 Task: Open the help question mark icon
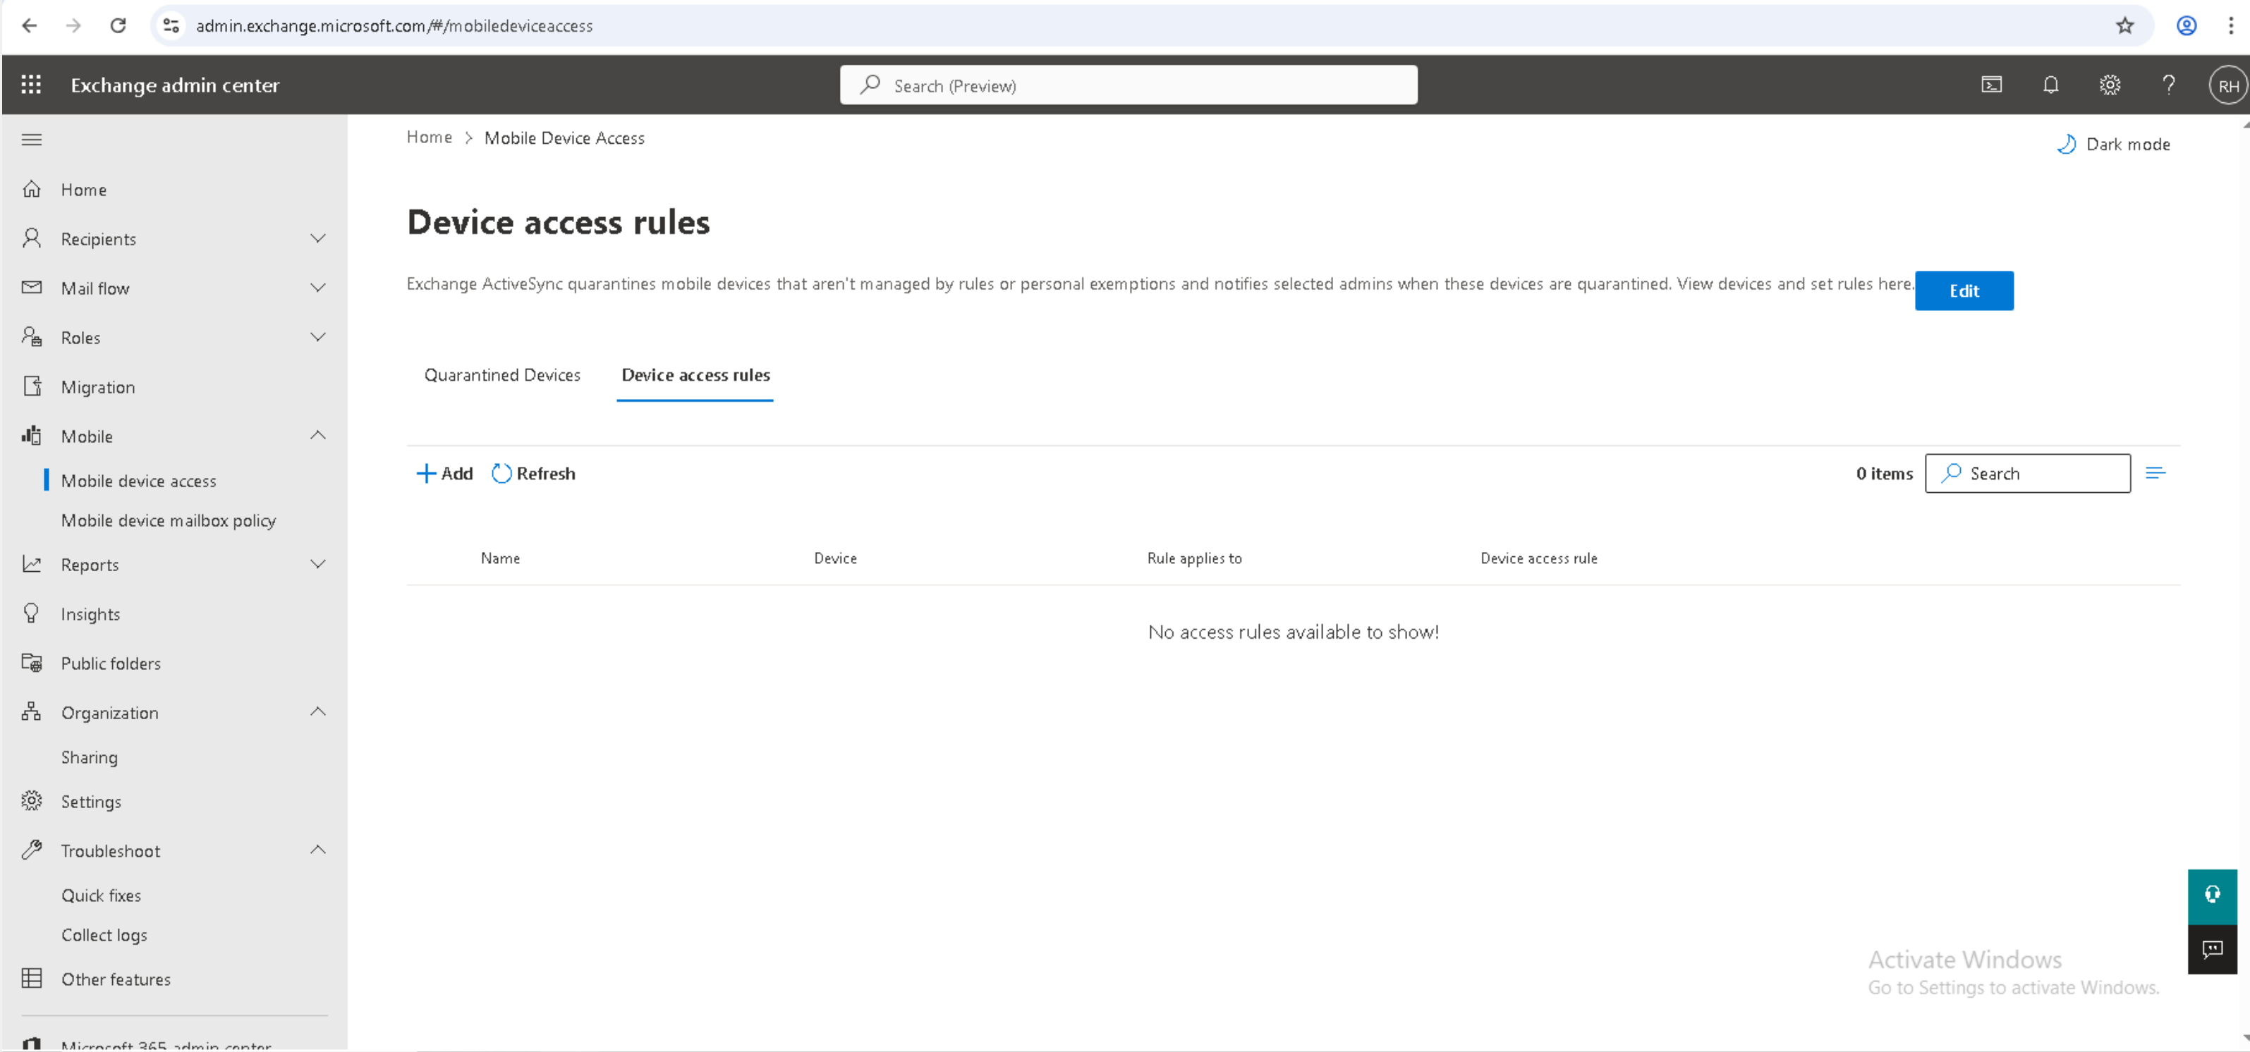click(2168, 85)
